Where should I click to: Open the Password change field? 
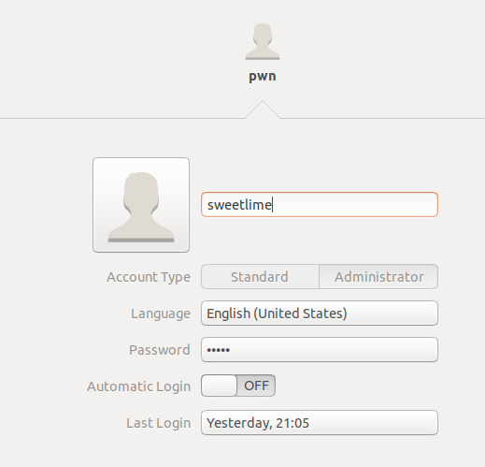[320, 350]
